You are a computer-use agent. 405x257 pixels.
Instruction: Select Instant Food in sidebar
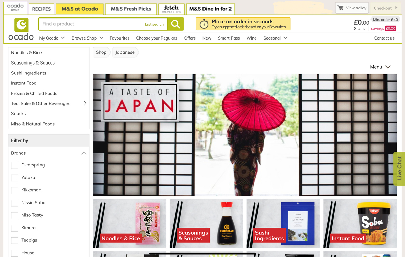pyautogui.click(x=24, y=83)
